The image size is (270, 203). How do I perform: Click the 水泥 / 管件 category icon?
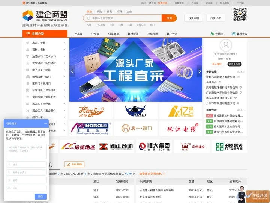[27, 43]
